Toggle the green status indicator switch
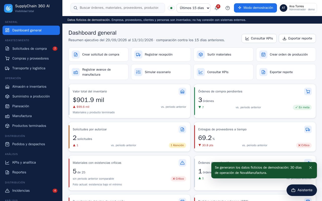This screenshot has height=201, width=322. click(x=171, y=8)
